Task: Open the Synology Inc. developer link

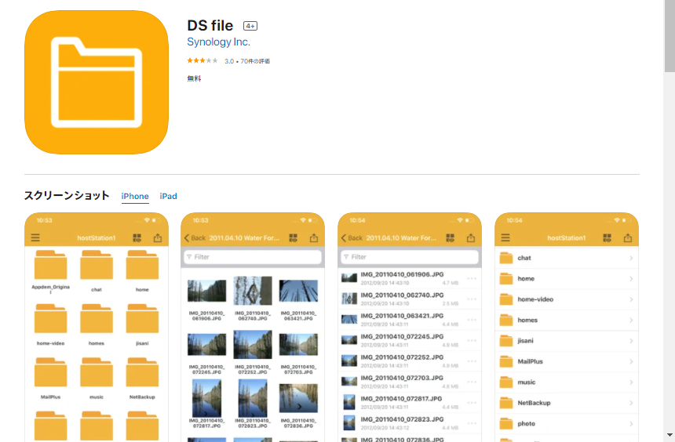Action: coord(218,42)
